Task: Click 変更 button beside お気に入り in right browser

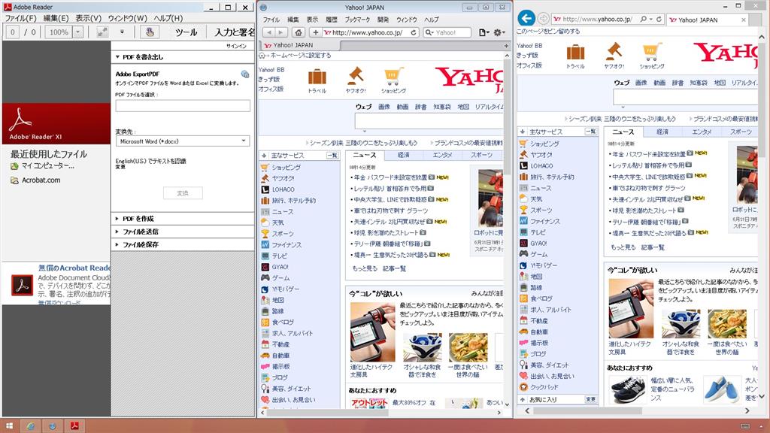Action: click(591, 400)
